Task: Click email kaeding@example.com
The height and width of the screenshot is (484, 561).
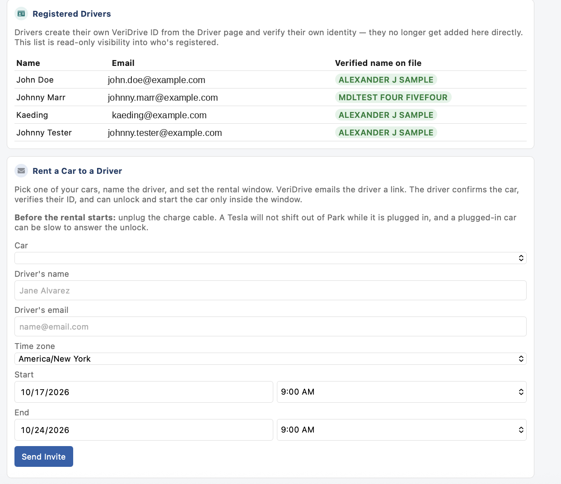Action: (x=159, y=115)
